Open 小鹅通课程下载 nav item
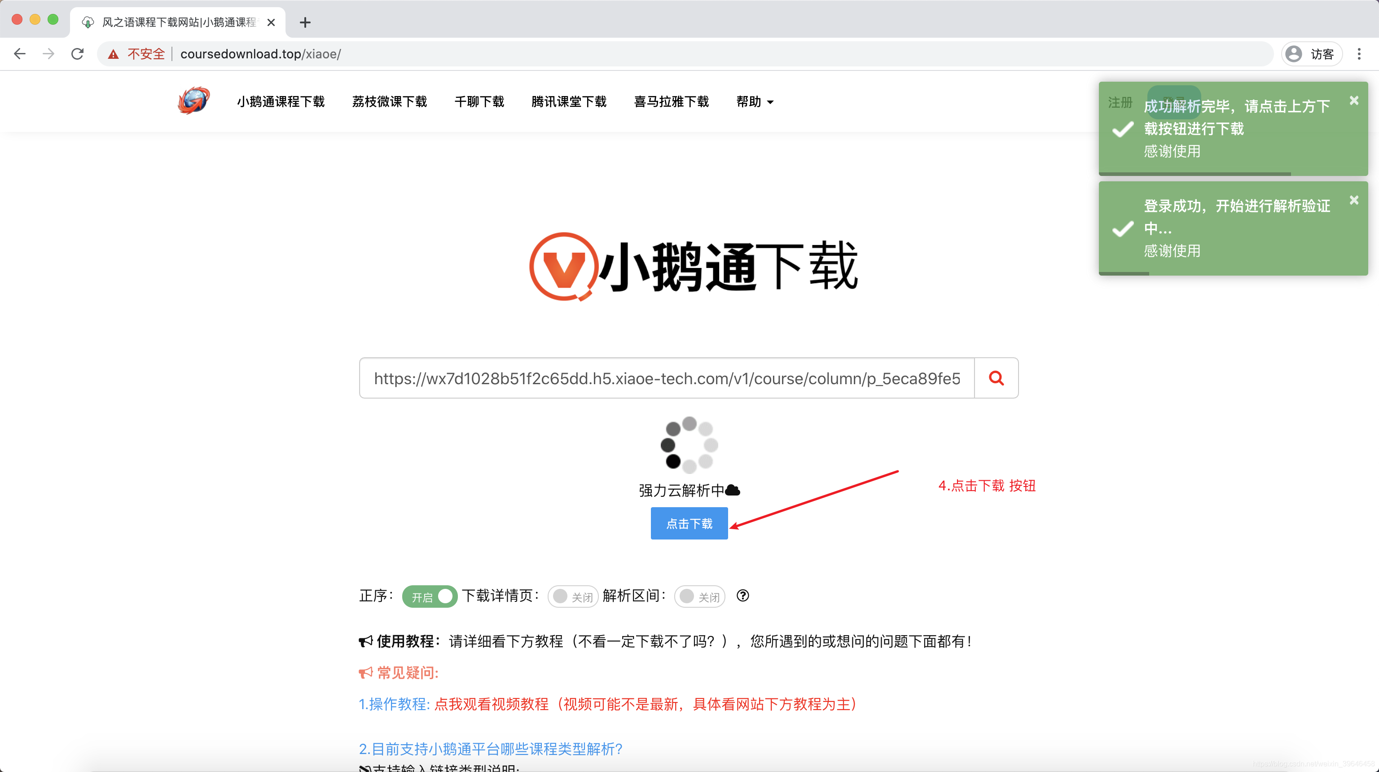 click(x=281, y=102)
